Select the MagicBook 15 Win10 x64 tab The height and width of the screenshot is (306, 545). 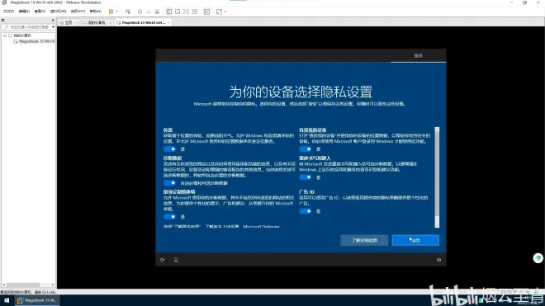tap(143, 22)
